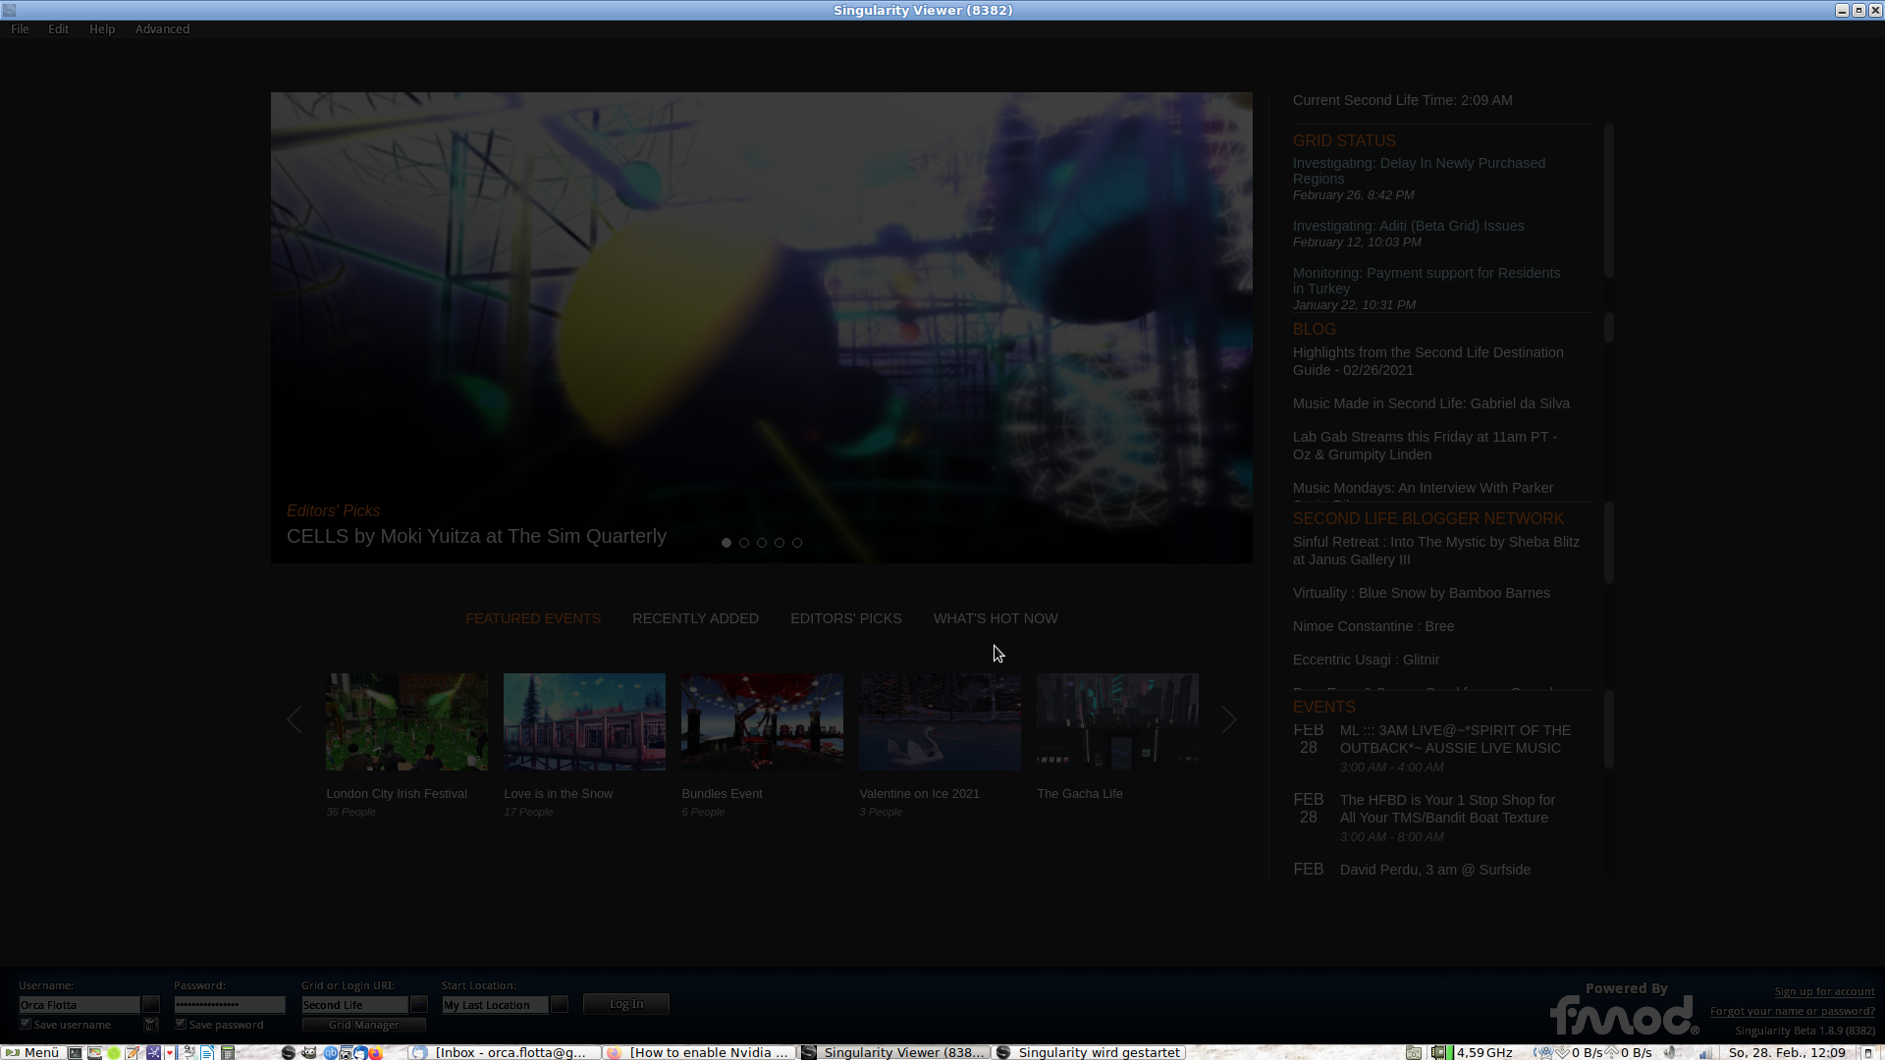Switch to Editors' Picks tab
Image resolution: width=1885 pixels, height=1060 pixels.
coord(846,618)
